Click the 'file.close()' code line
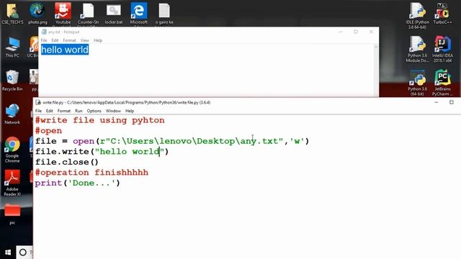461x259 pixels. (x=67, y=162)
